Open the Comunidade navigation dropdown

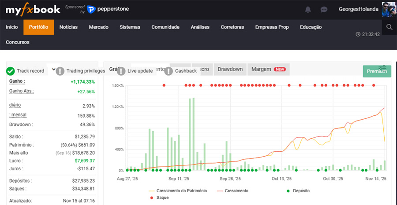(165, 27)
